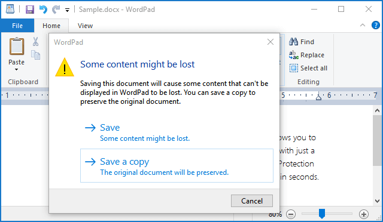The image size is (383, 222).
Task: Click the Paste clipboard icon
Action: [17, 46]
